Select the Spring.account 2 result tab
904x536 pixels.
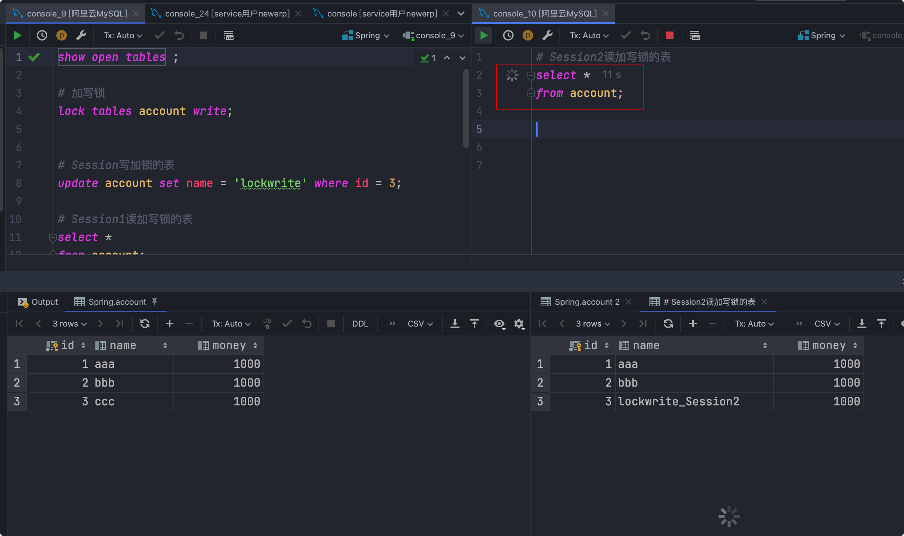coord(586,302)
